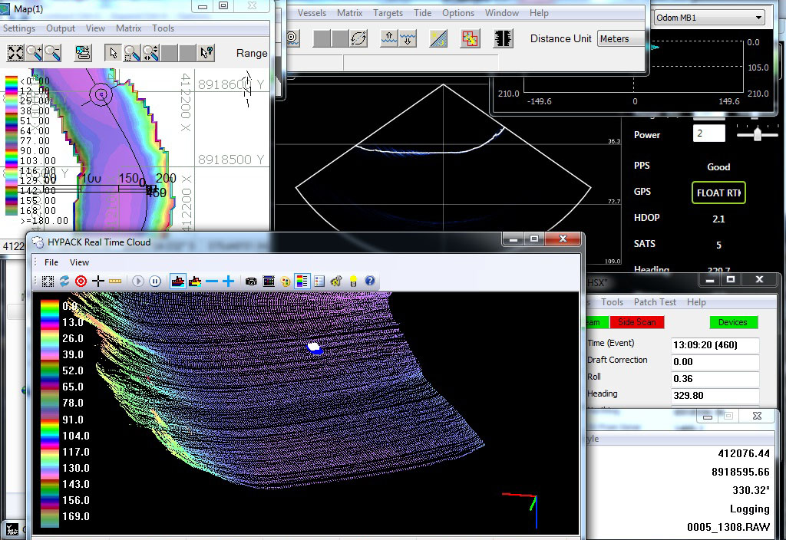The width and height of the screenshot is (786, 540).
Task: Click the green Devices button
Action: [x=733, y=322]
